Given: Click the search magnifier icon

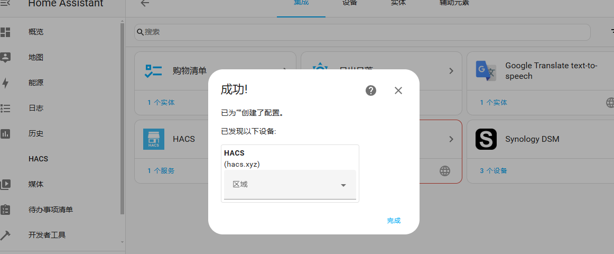Looking at the screenshot, I should [x=140, y=32].
